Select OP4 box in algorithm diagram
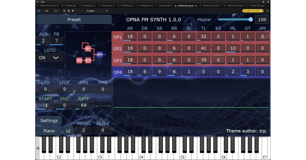This screenshot has width=306, height=160. [x=100, y=55]
